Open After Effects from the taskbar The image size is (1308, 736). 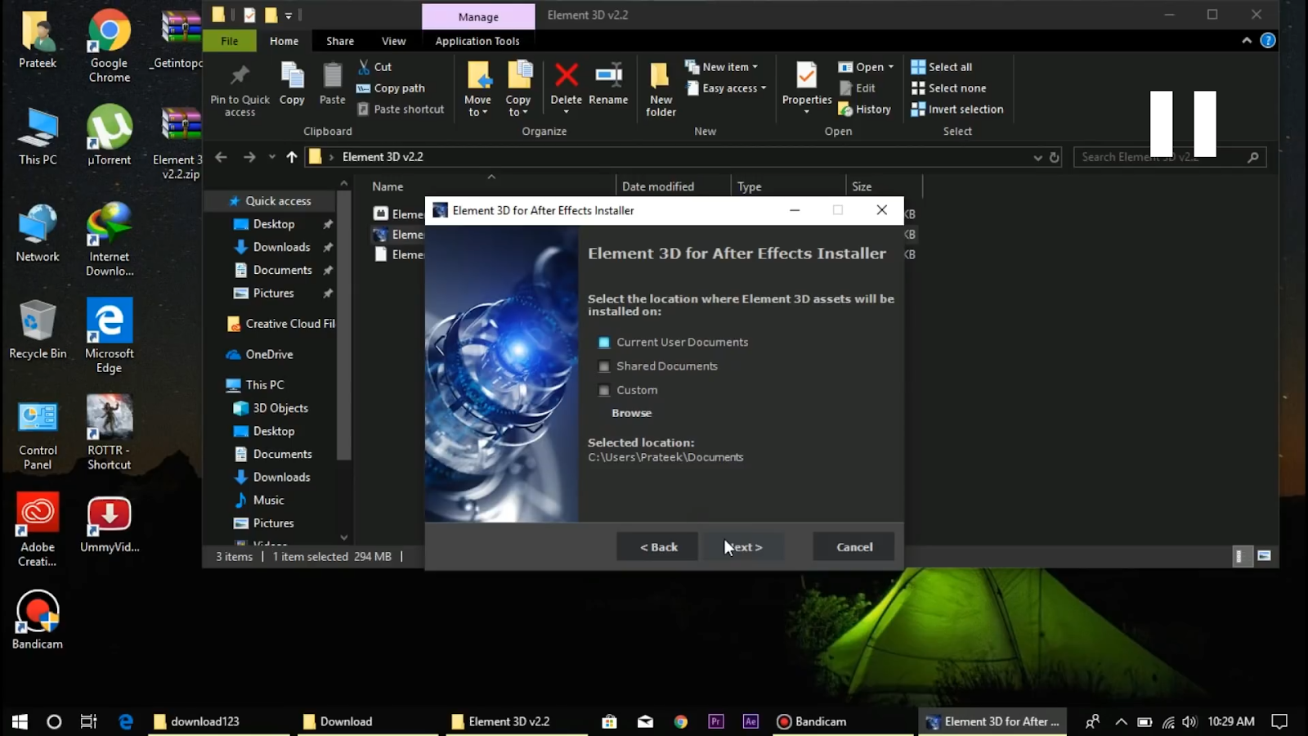point(750,721)
